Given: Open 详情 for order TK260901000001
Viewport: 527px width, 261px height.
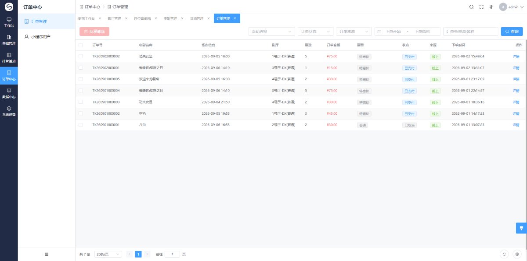Looking at the screenshot, I should (x=516, y=124).
